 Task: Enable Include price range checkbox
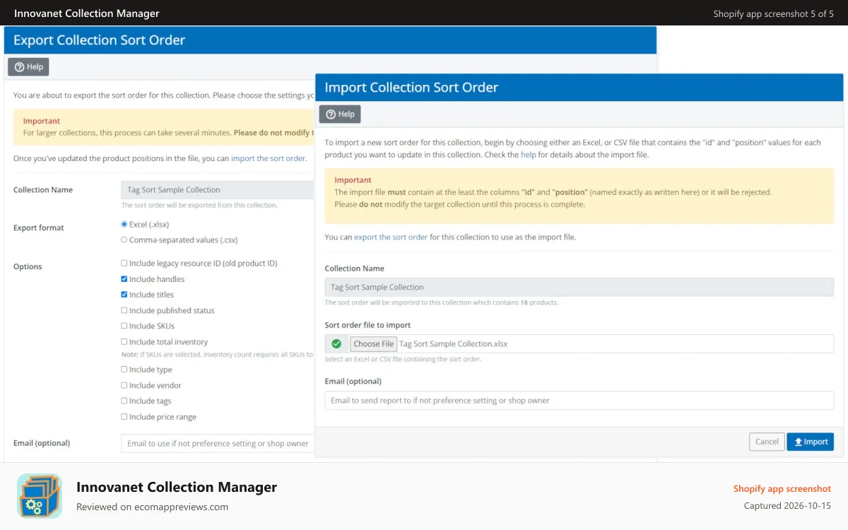pos(124,417)
